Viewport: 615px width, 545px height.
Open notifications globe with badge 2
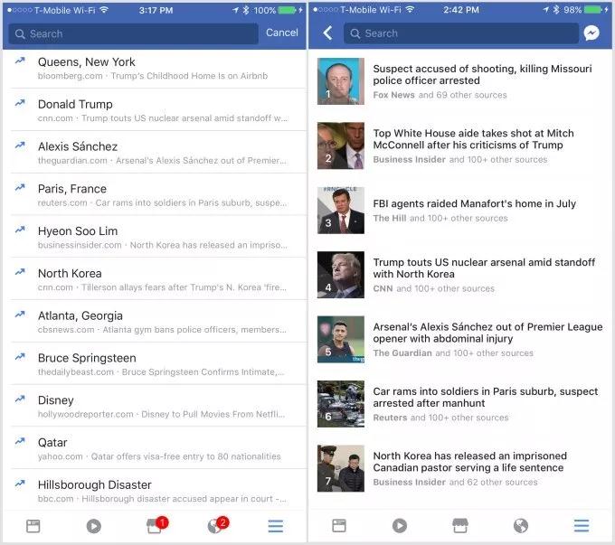[x=215, y=526]
